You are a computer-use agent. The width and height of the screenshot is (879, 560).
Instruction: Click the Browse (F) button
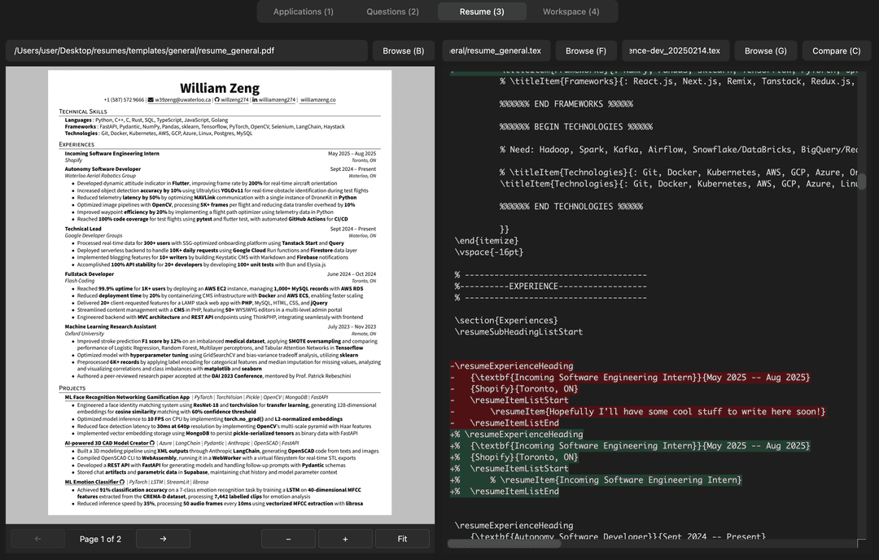coord(586,50)
